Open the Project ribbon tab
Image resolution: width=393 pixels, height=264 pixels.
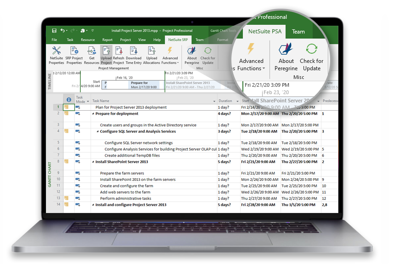[125, 39]
